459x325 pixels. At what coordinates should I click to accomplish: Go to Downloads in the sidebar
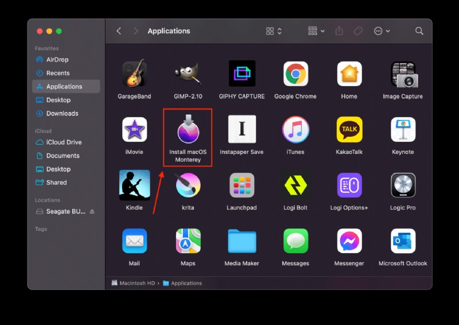(62, 114)
